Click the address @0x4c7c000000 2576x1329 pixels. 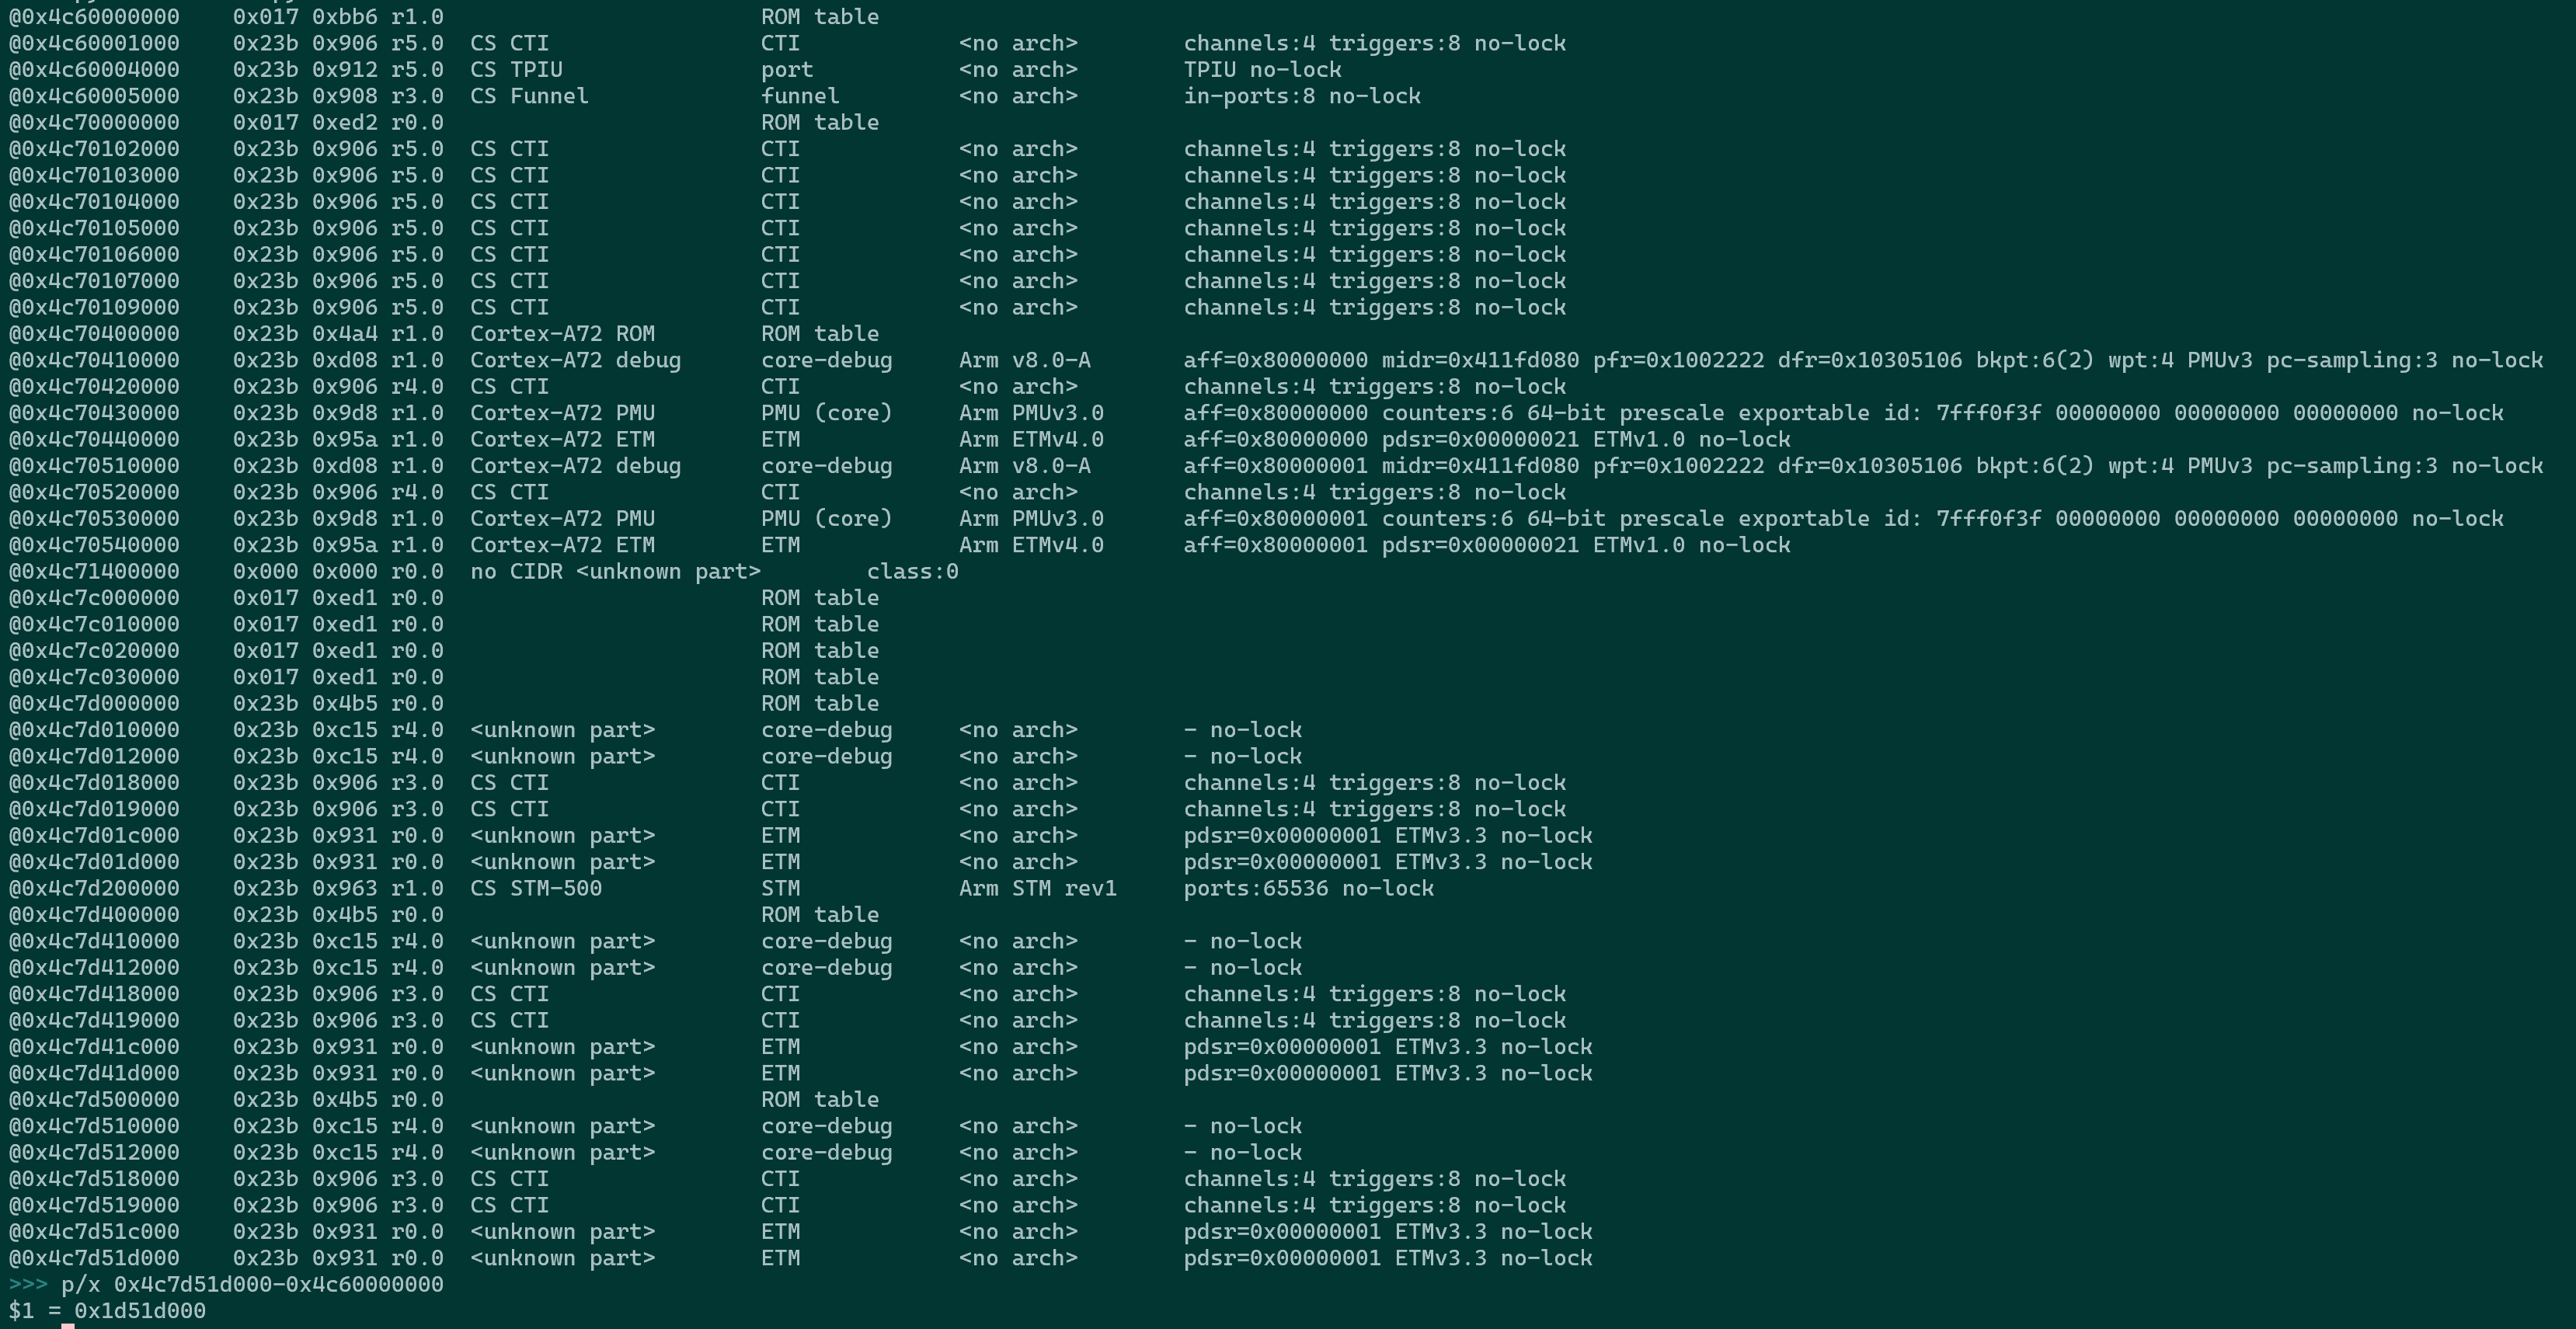tap(94, 598)
